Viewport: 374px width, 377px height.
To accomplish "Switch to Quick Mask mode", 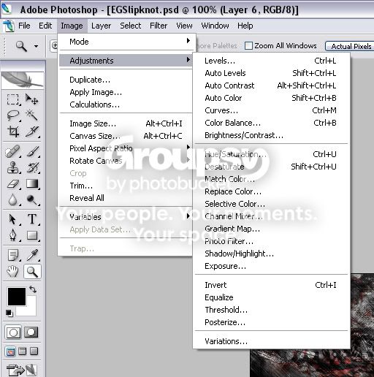I will [x=31, y=332].
